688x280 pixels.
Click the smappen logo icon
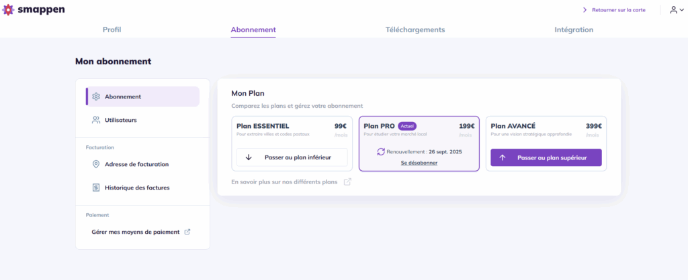coord(8,9)
